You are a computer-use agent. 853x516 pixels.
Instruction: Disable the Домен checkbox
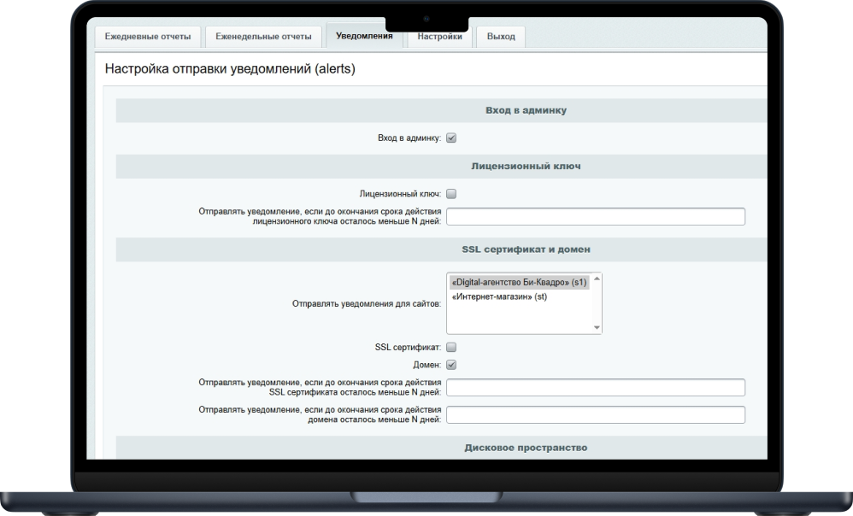point(451,365)
